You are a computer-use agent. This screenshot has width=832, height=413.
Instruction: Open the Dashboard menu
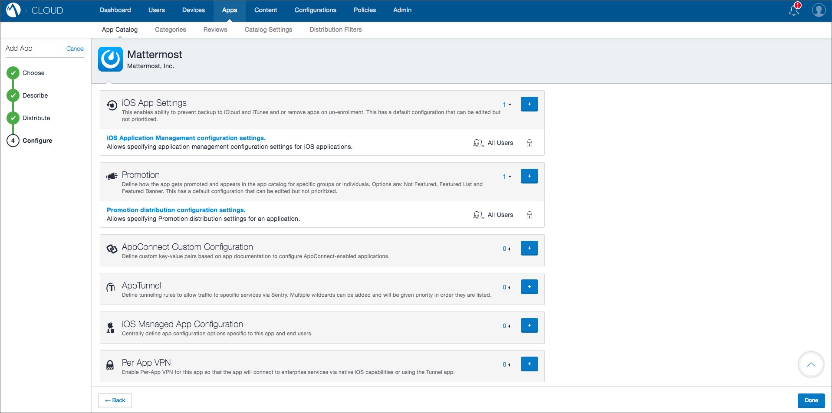pos(115,10)
